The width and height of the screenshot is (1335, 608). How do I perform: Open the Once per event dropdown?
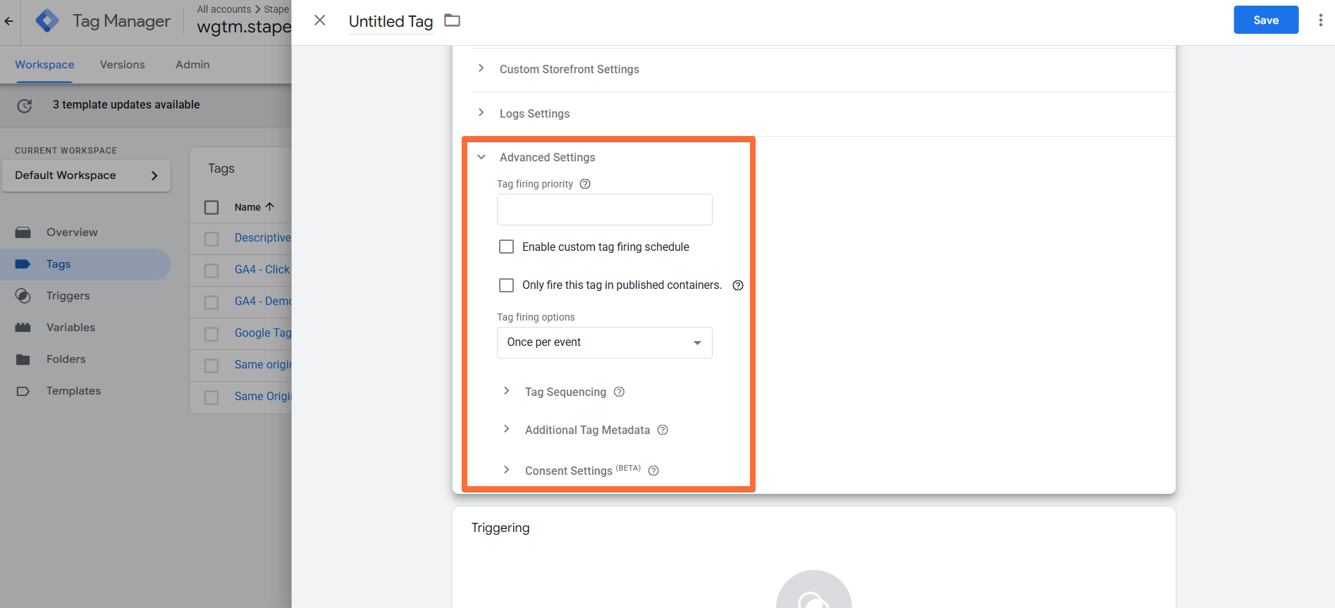[605, 342]
